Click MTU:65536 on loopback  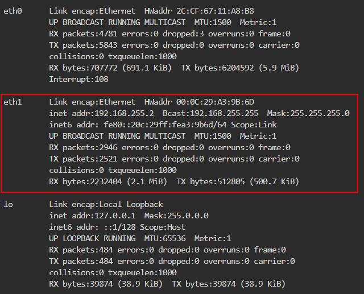tap(165, 238)
